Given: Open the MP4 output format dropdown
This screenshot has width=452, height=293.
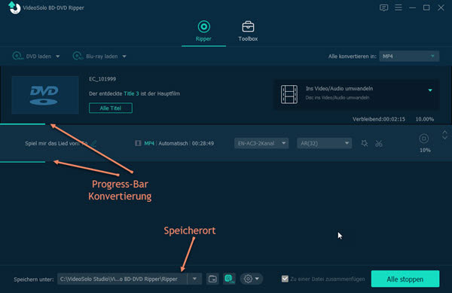Looking at the screenshot, I should pyautogui.click(x=409, y=56).
